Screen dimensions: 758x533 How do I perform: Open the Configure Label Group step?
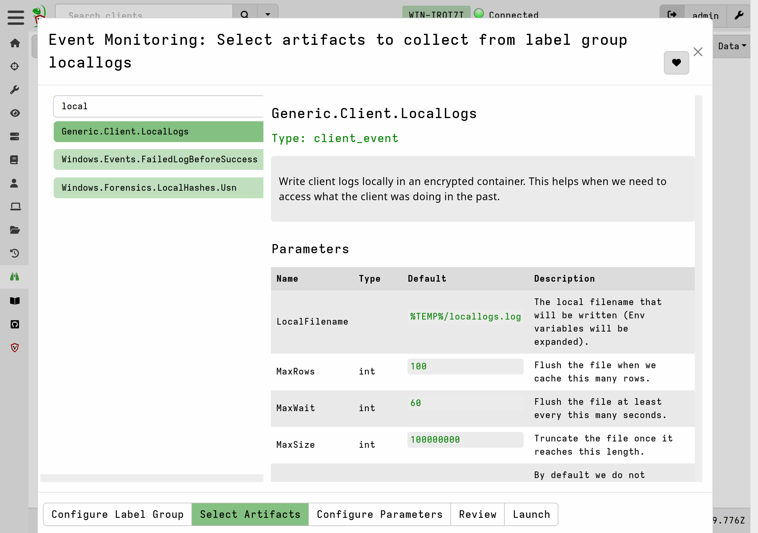(117, 514)
